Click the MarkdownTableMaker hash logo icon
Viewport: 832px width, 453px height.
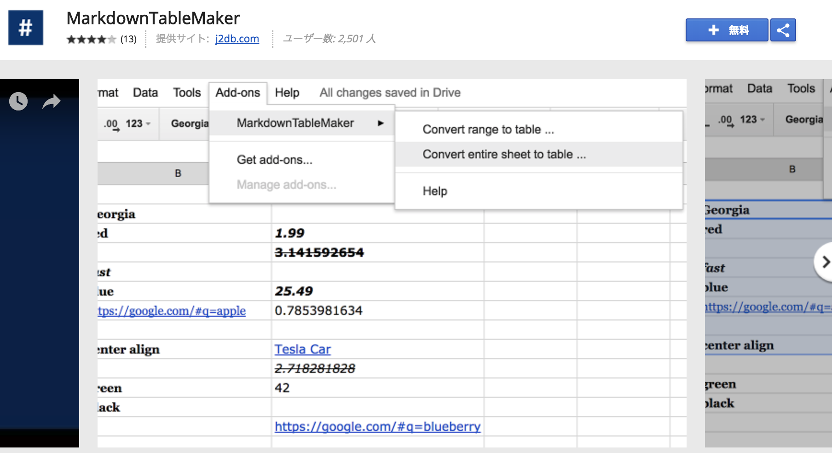pos(25,28)
